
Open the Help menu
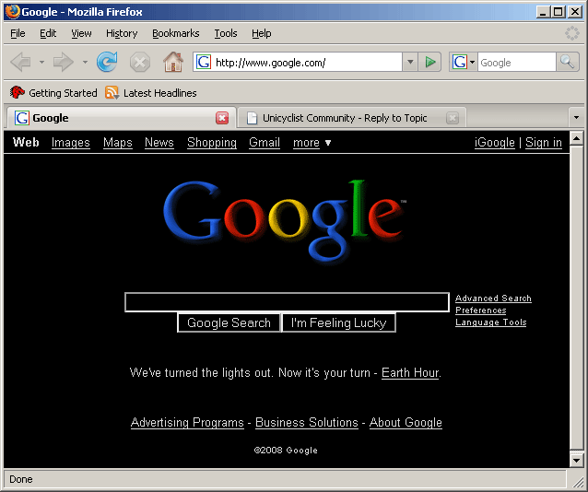click(x=262, y=33)
